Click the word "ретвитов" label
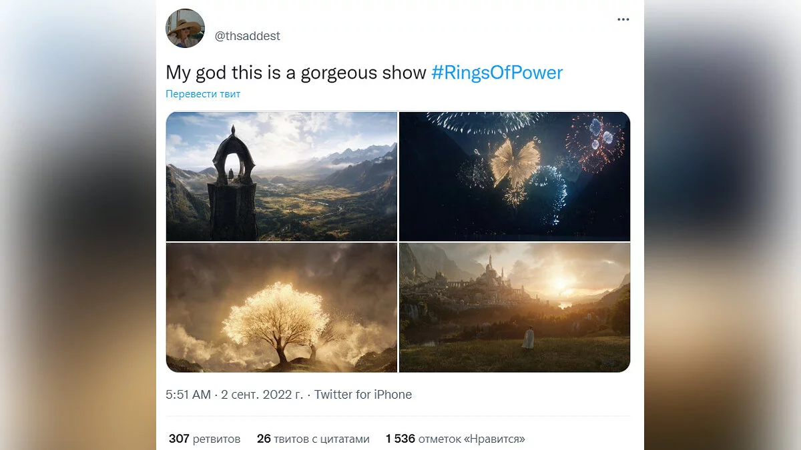 point(216,439)
